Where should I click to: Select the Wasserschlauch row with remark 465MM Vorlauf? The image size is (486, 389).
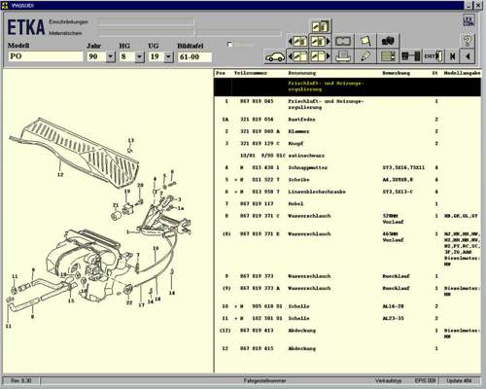[347, 249]
